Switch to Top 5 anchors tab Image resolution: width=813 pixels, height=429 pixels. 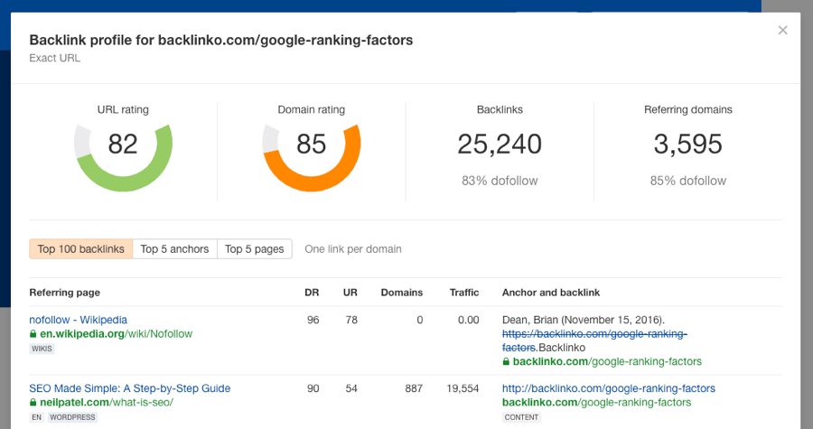(174, 249)
